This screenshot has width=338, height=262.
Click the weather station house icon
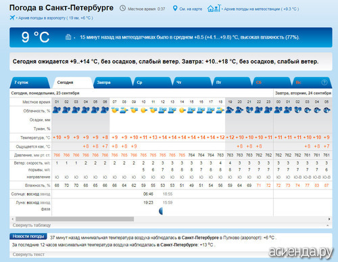[214, 8]
